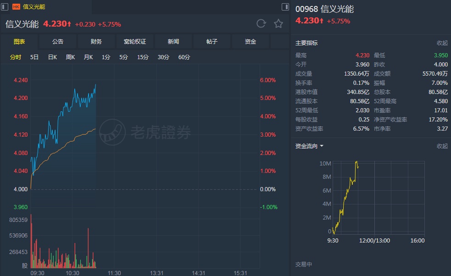Image resolution: width=451 pixels, height=276 pixels.
Task: Click the 换手率 value 0.17%
Action: click(361, 83)
